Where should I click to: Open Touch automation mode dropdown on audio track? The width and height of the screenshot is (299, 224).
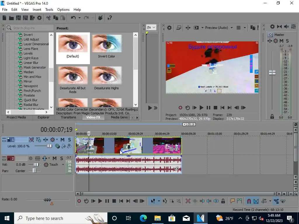pos(63,164)
